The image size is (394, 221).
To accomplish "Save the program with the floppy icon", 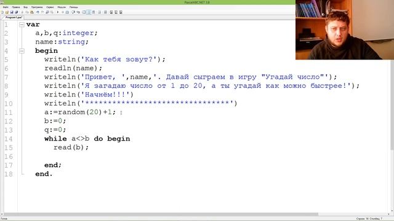I will (x=12, y=12).
